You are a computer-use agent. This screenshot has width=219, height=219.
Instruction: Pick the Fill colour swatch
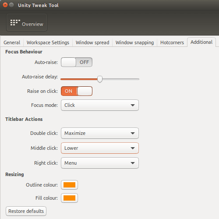[69, 198]
